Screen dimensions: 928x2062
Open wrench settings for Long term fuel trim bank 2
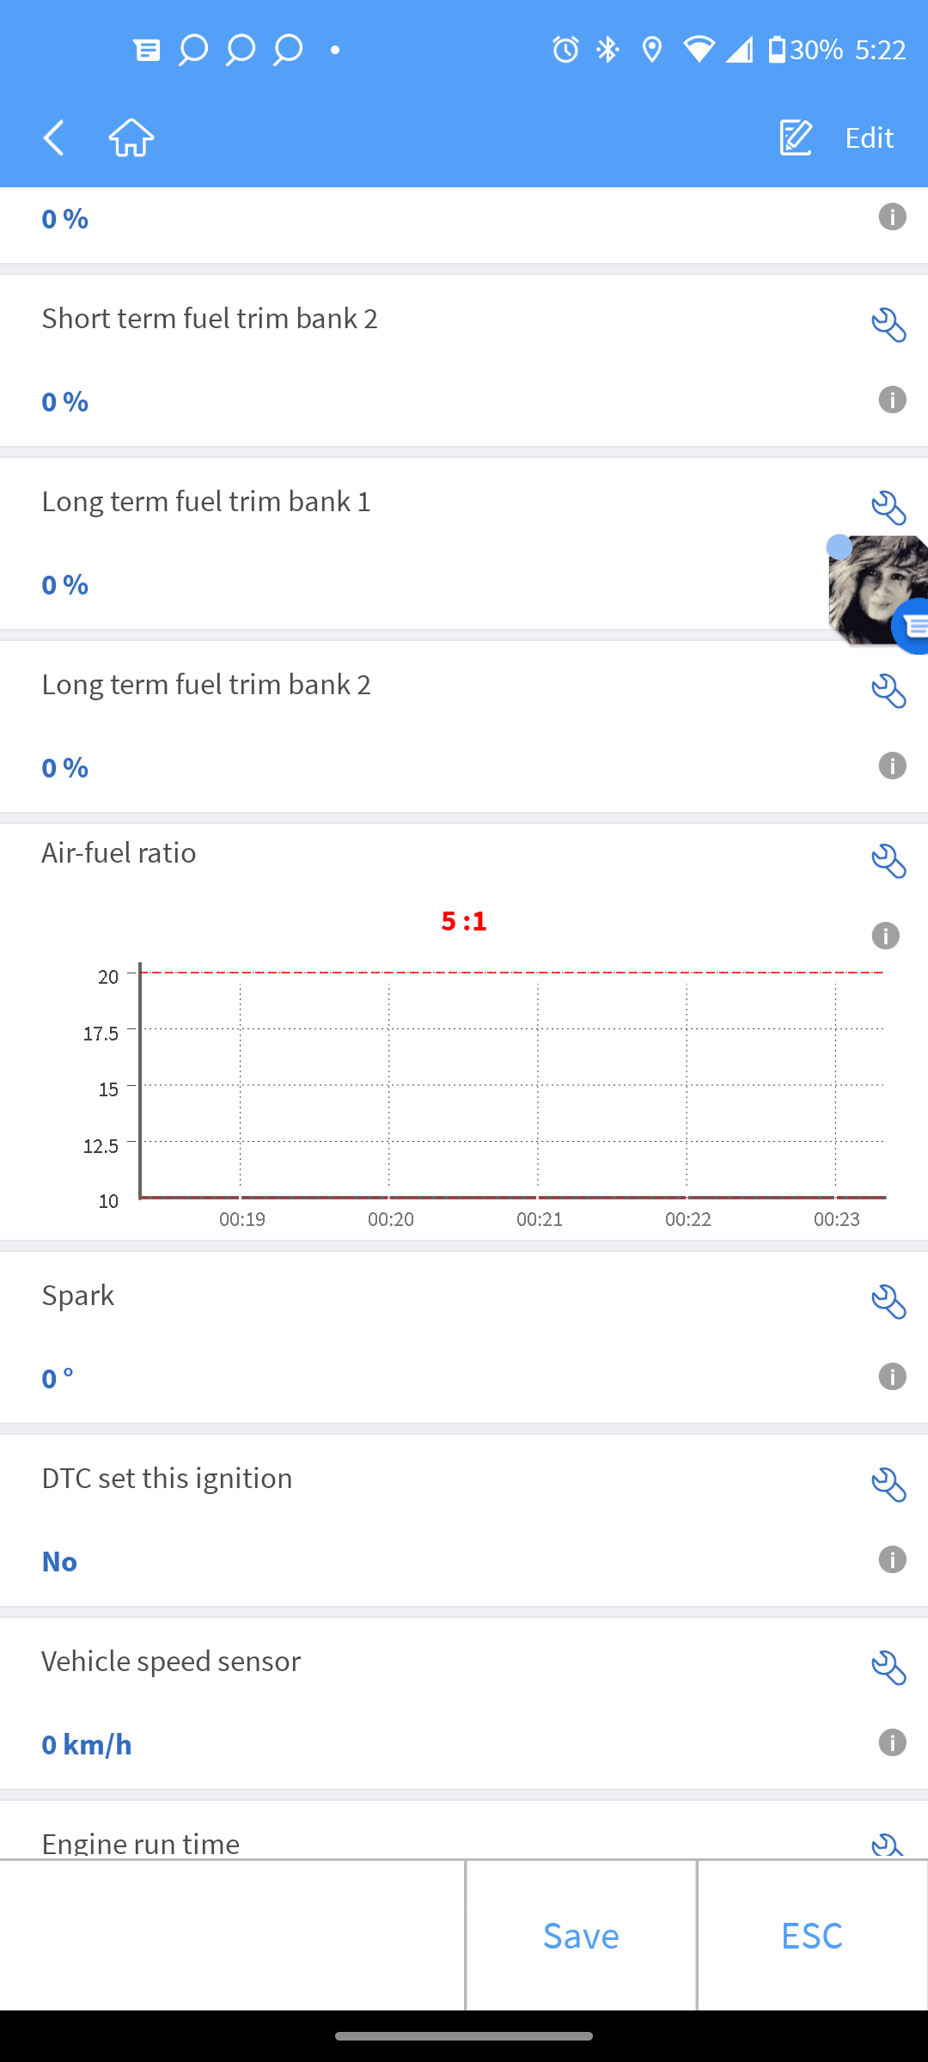tap(888, 692)
